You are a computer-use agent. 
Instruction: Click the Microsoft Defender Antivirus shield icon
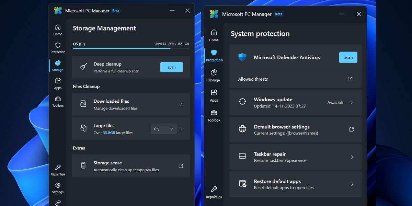click(243, 57)
